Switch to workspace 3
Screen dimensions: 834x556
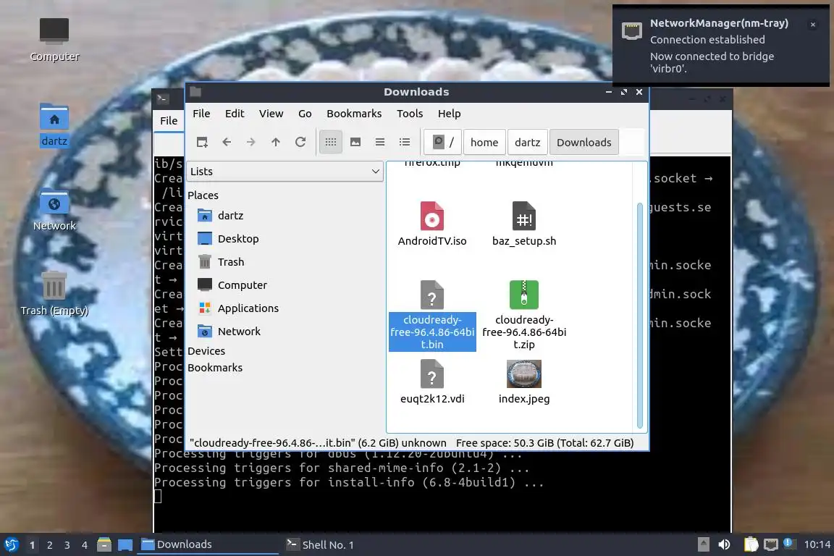[x=67, y=545]
